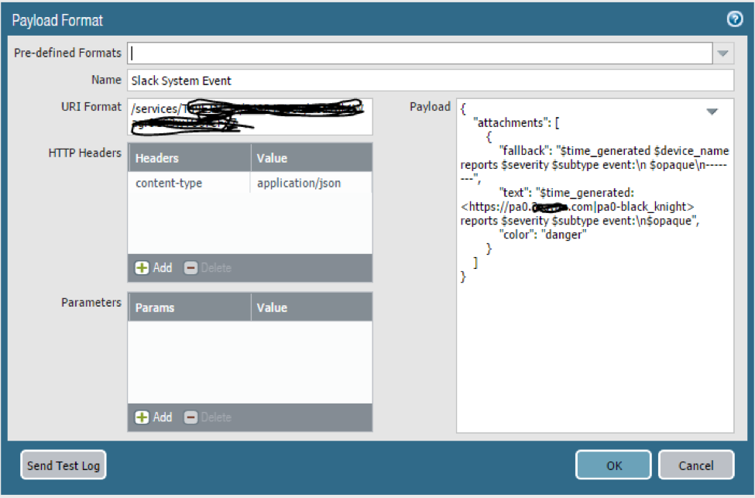This screenshot has height=498, width=755.
Task: Click the green plus icon under HTTP Headers
Action: (142, 268)
